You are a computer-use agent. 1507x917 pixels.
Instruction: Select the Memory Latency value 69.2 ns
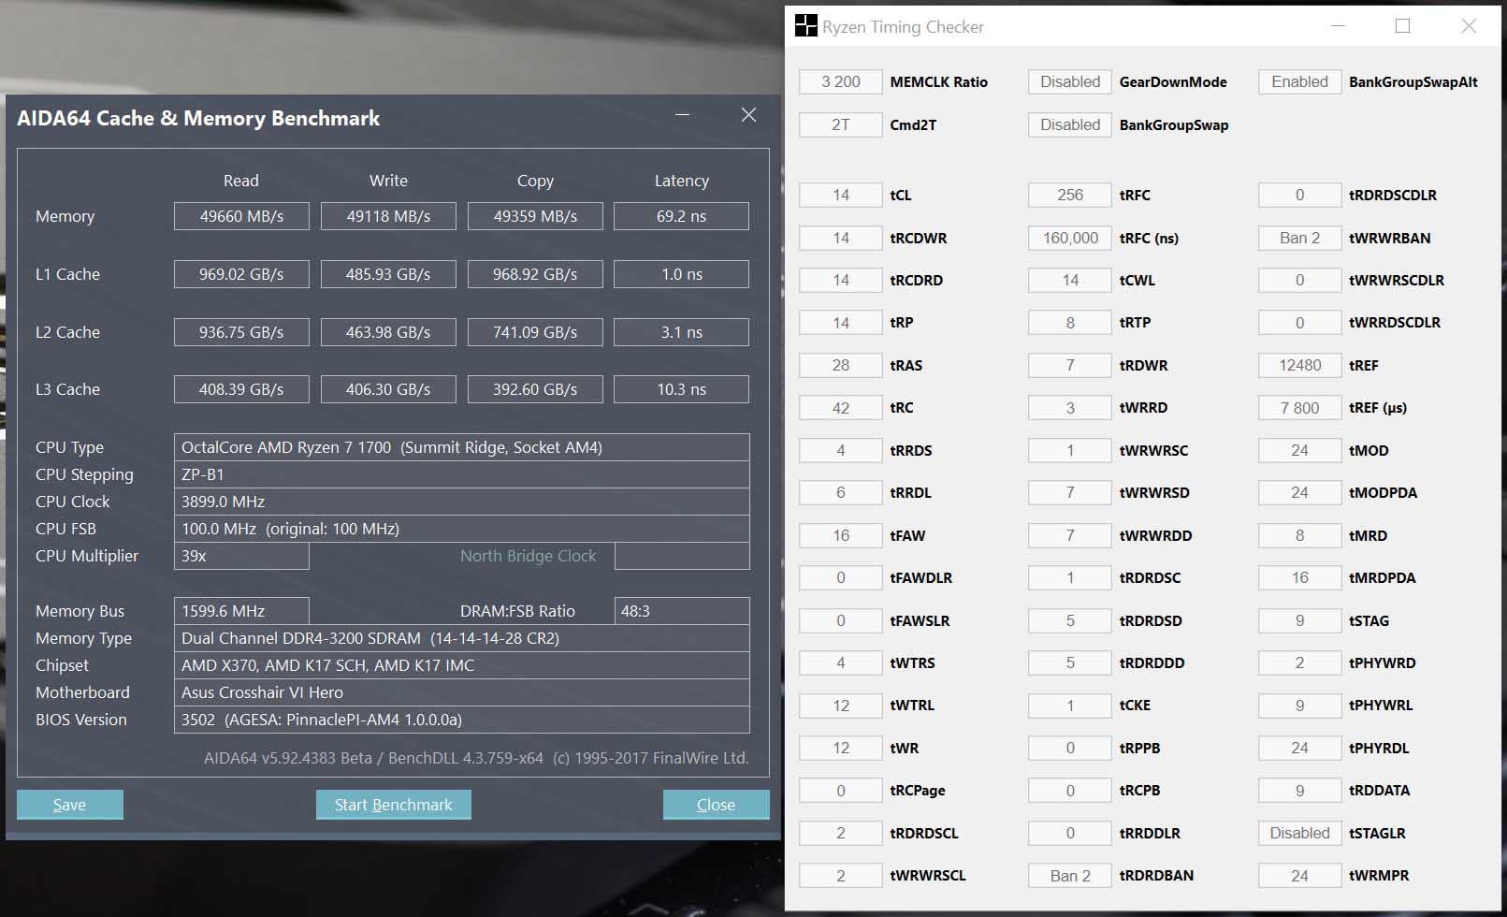point(681,216)
